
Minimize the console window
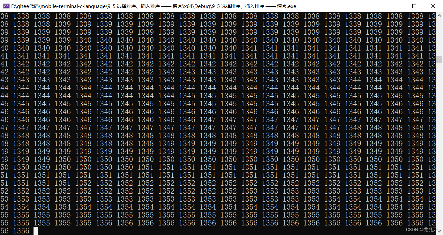click(396, 6)
